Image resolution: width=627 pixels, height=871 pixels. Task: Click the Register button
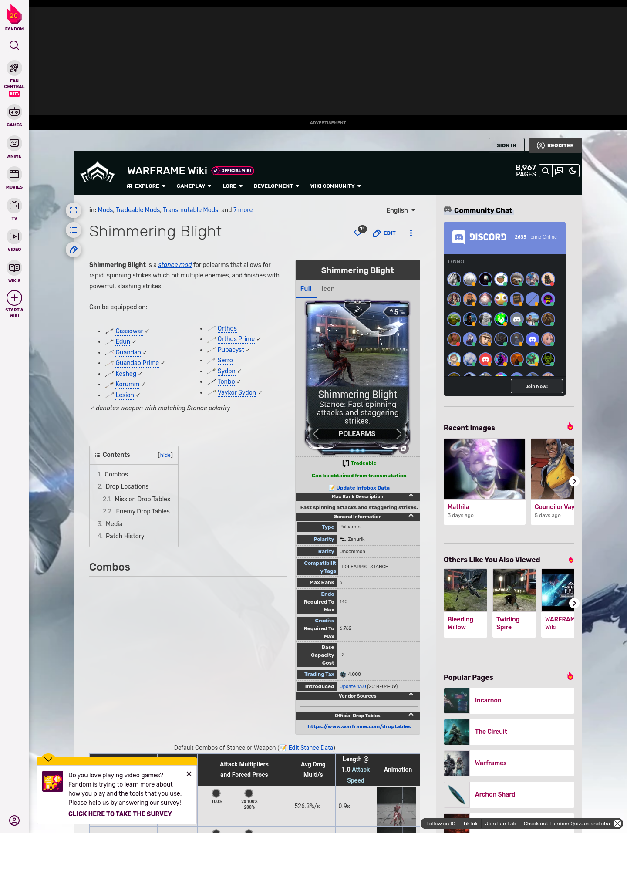click(555, 145)
